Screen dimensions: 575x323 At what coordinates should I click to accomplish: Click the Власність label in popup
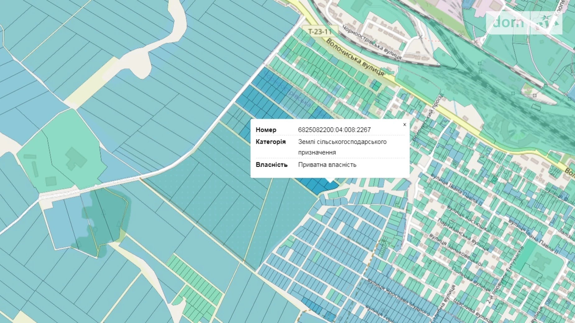click(x=271, y=165)
